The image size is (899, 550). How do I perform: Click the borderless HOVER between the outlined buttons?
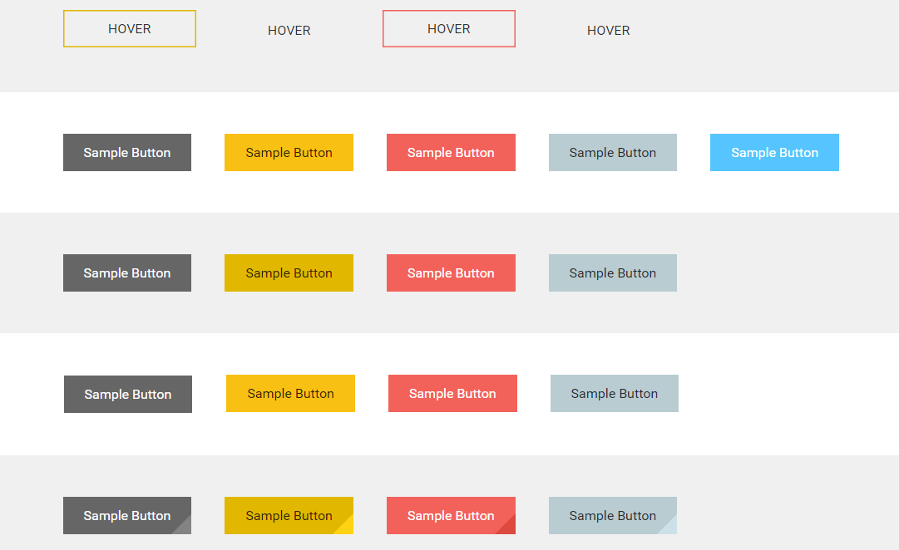click(x=289, y=31)
